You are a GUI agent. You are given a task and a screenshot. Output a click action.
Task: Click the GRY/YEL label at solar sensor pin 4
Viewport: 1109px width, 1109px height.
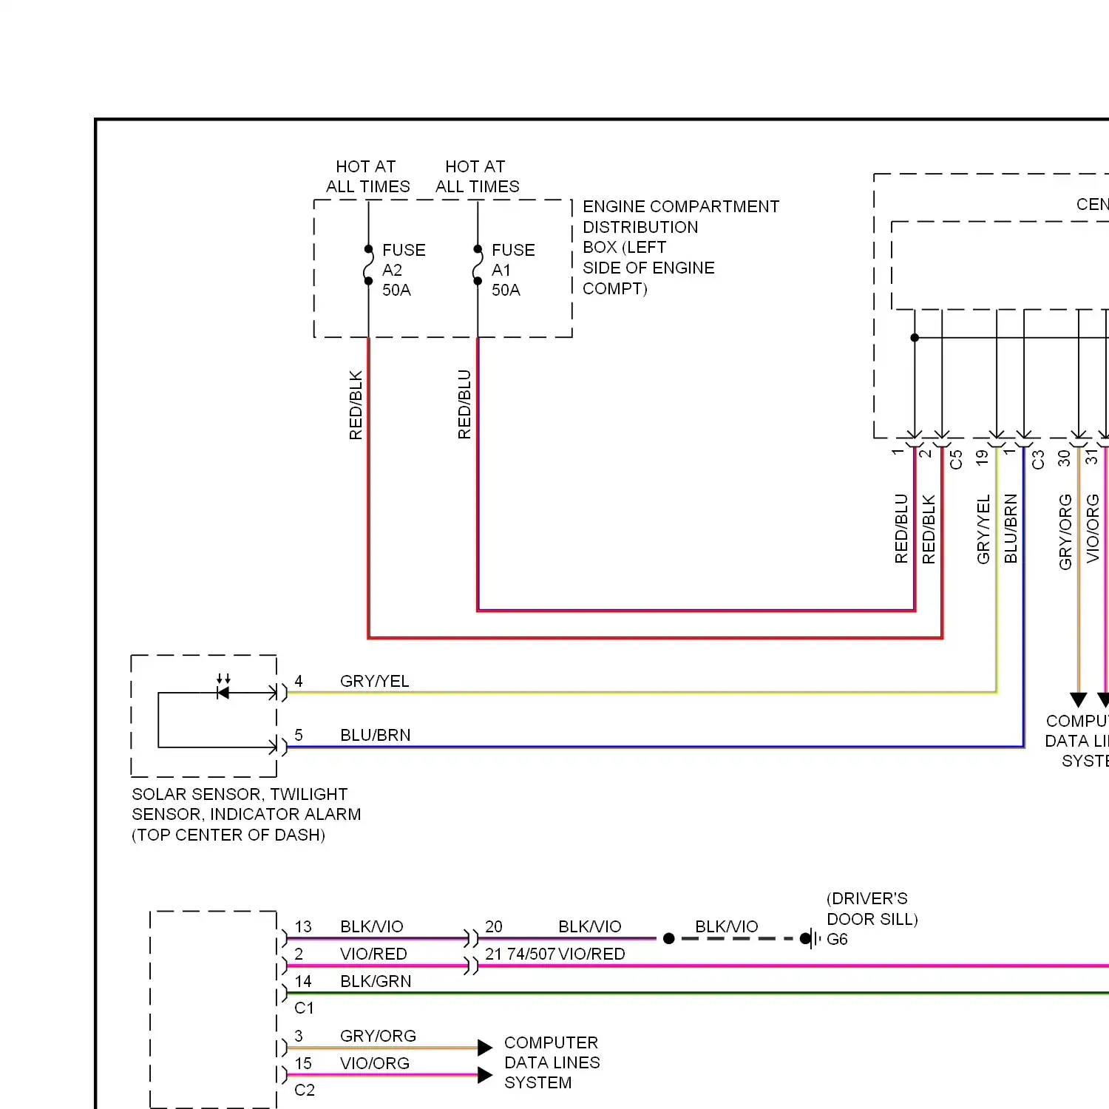point(374,681)
